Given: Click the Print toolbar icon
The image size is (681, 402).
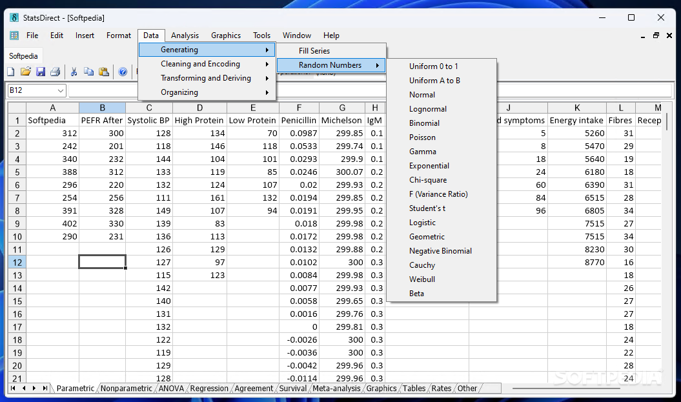Looking at the screenshot, I should tap(55, 72).
